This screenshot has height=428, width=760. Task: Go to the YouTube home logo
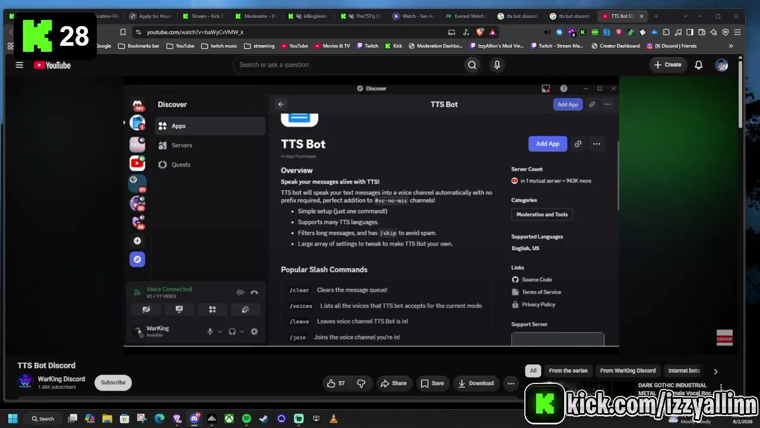coord(52,65)
